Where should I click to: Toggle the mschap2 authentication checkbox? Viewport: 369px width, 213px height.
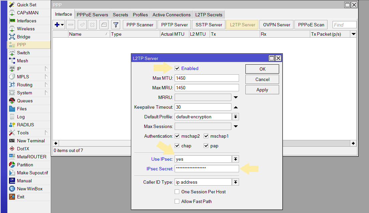click(177, 136)
